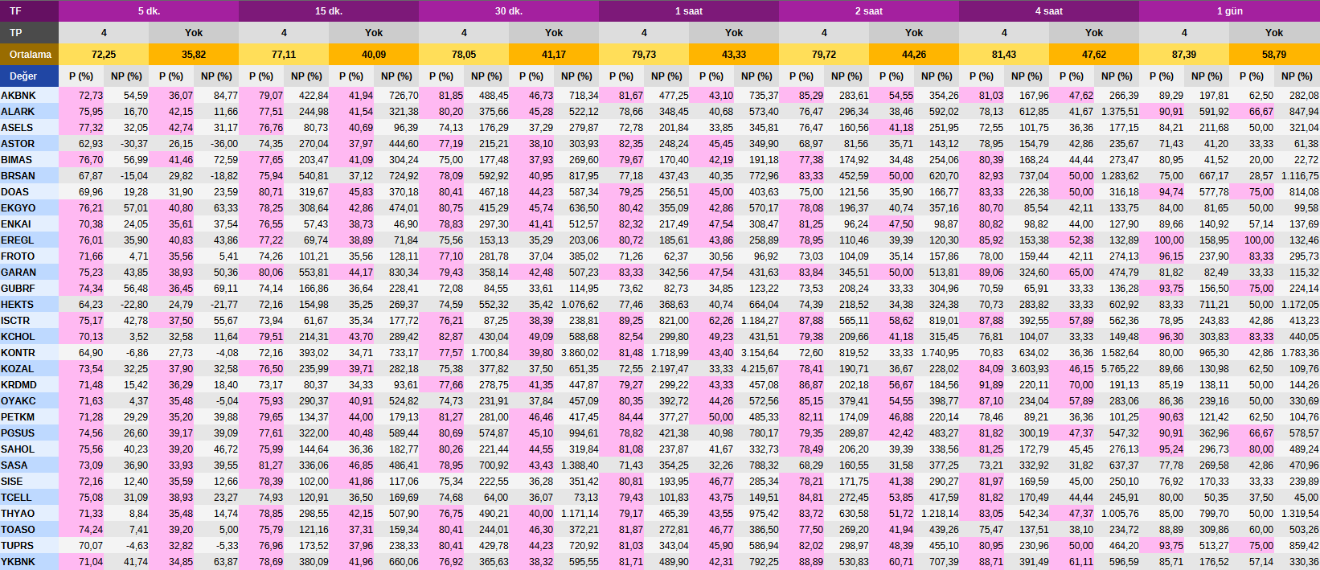Select the EKGYO row label
The width and height of the screenshot is (1320, 570).
point(29,208)
